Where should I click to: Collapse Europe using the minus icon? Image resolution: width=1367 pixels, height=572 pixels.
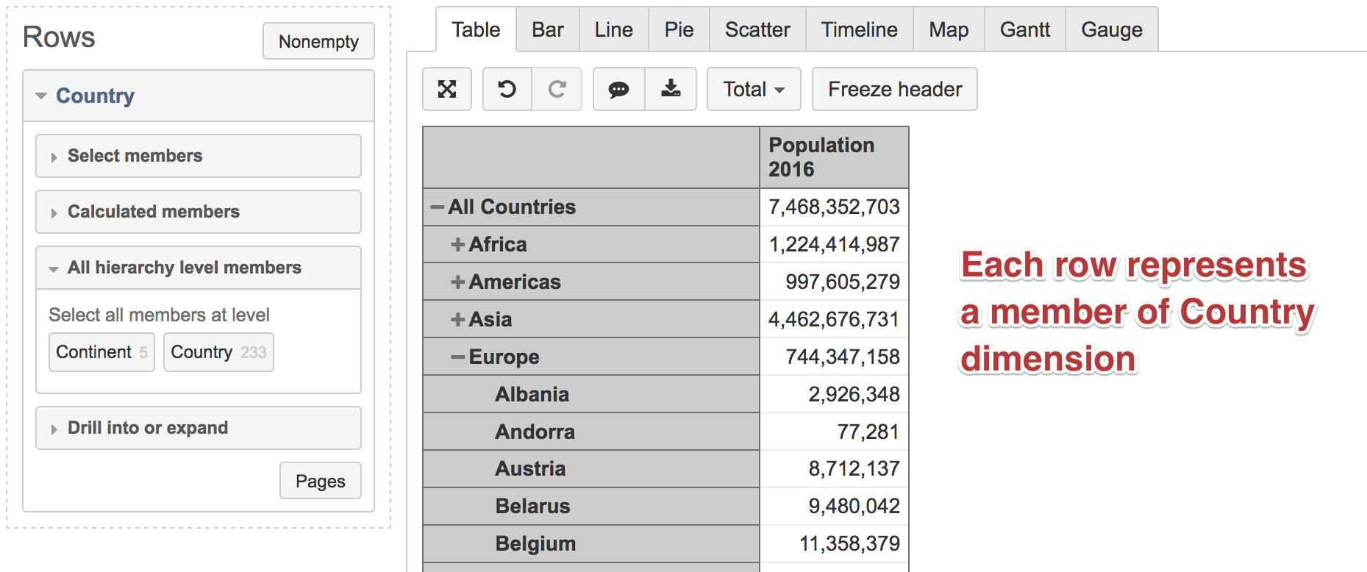pos(458,357)
